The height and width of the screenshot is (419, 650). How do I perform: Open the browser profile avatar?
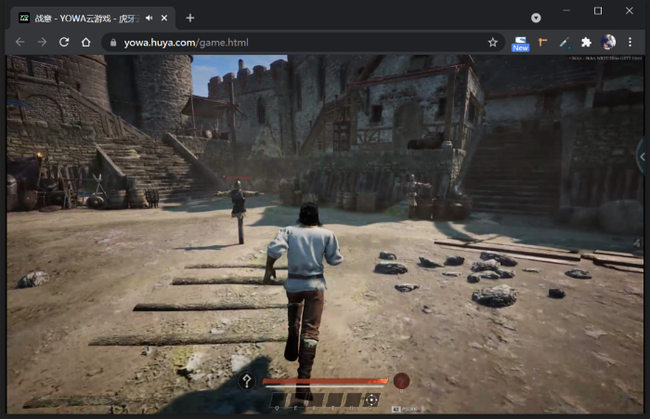(x=608, y=42)
